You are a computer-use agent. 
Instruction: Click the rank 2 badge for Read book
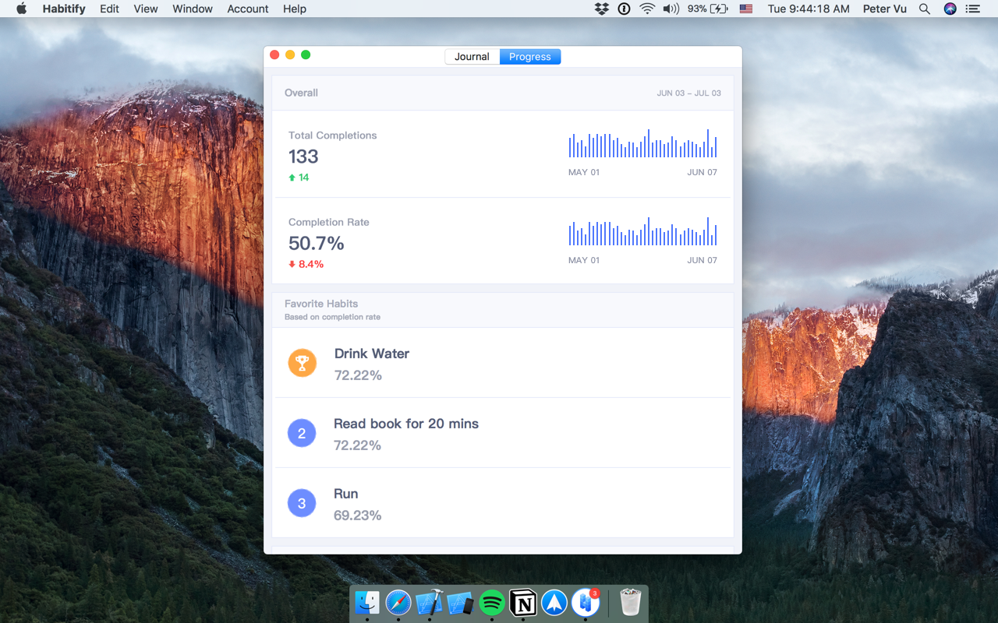[302, 433]
